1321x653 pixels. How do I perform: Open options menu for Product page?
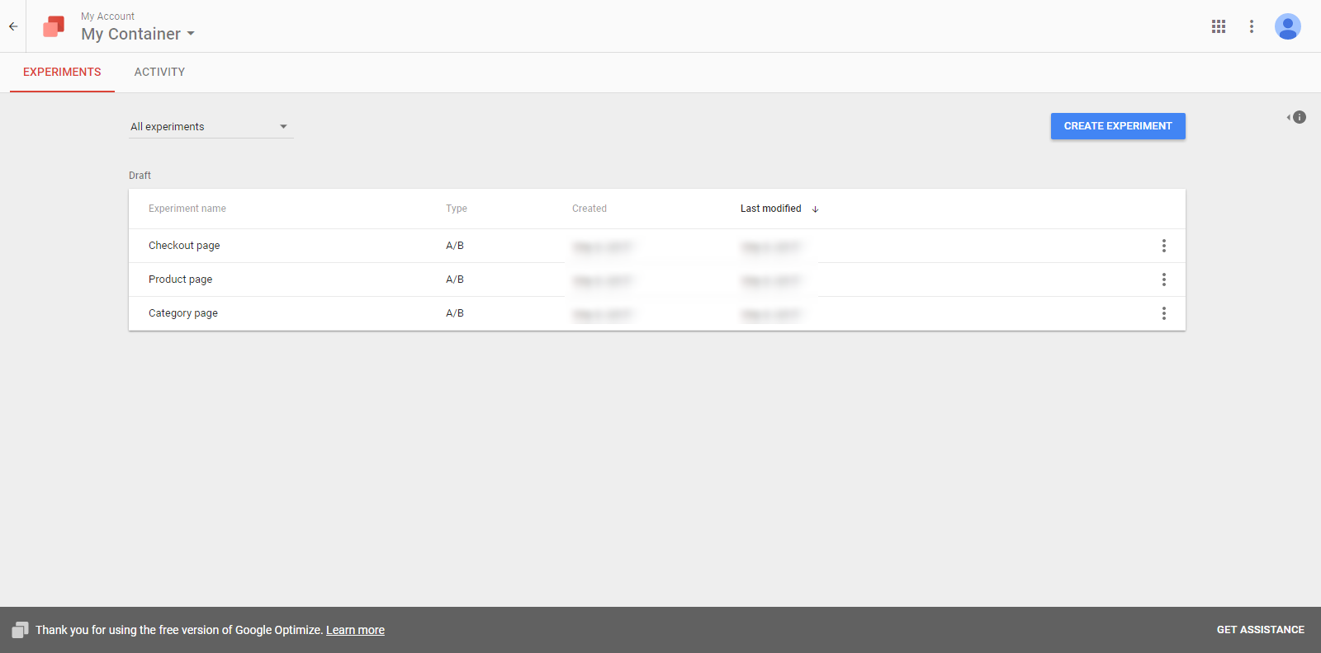click(x=1164, y=280)
